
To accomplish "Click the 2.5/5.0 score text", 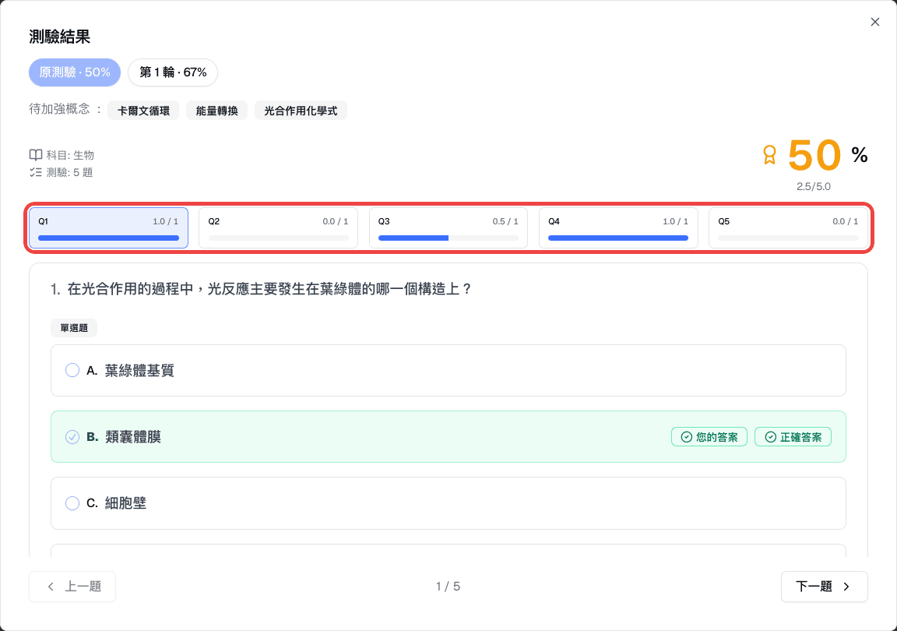I will click(813, 187).
